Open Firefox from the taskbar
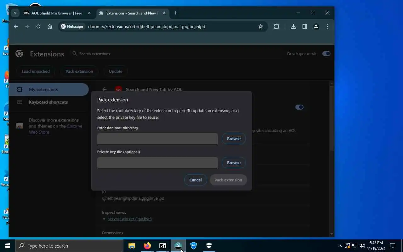403x252 pixels. click(x=147, y=246)
